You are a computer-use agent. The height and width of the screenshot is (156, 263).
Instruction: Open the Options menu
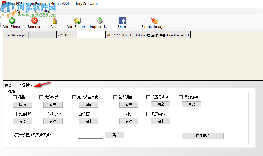(x=23, y=12)
